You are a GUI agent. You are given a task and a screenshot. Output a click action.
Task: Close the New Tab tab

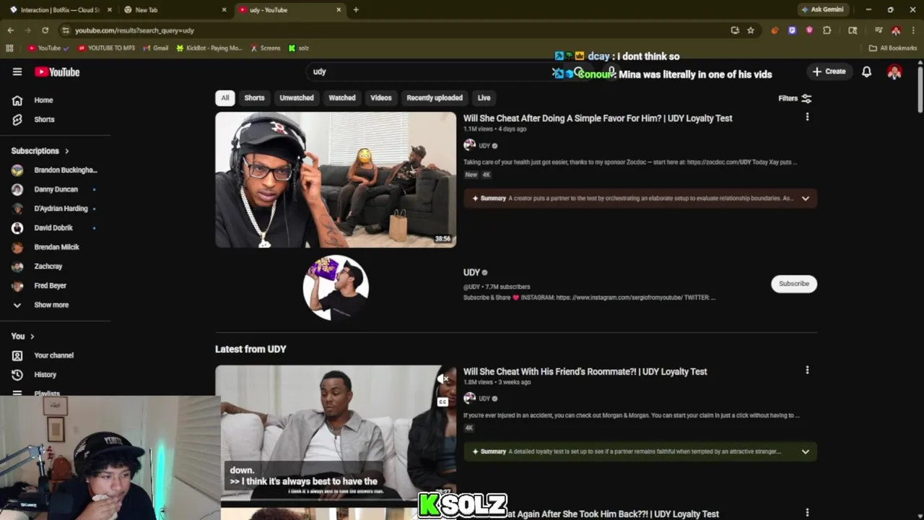click(224, 10)
